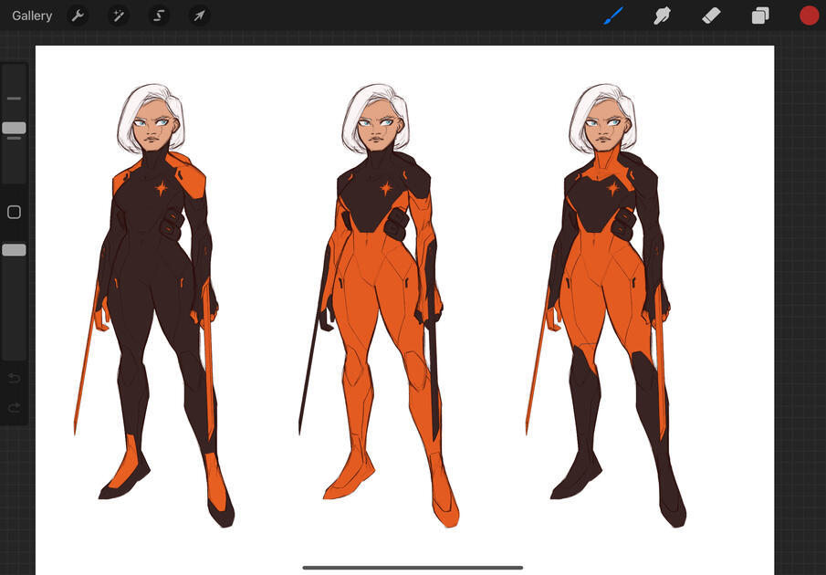Image resolution: width=826 pixels, height=575 pixels.
Task: Click the left character's orange chest star
Action: point(162,189)
